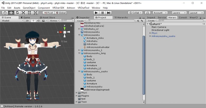
Task: Open the File menu
Action: pos(3,8)
